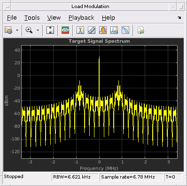This screenshot has width=187, height=186.
Task: Click the RBW=6.621 kHz status field
Action: (x=75, y=177)
